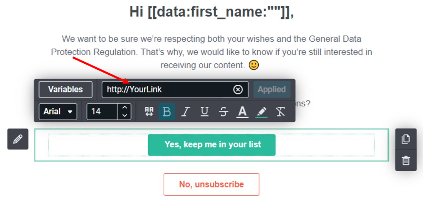Toggle bold formatting on button text
This screenshot has height=200, width=423.
pos(167,111)
